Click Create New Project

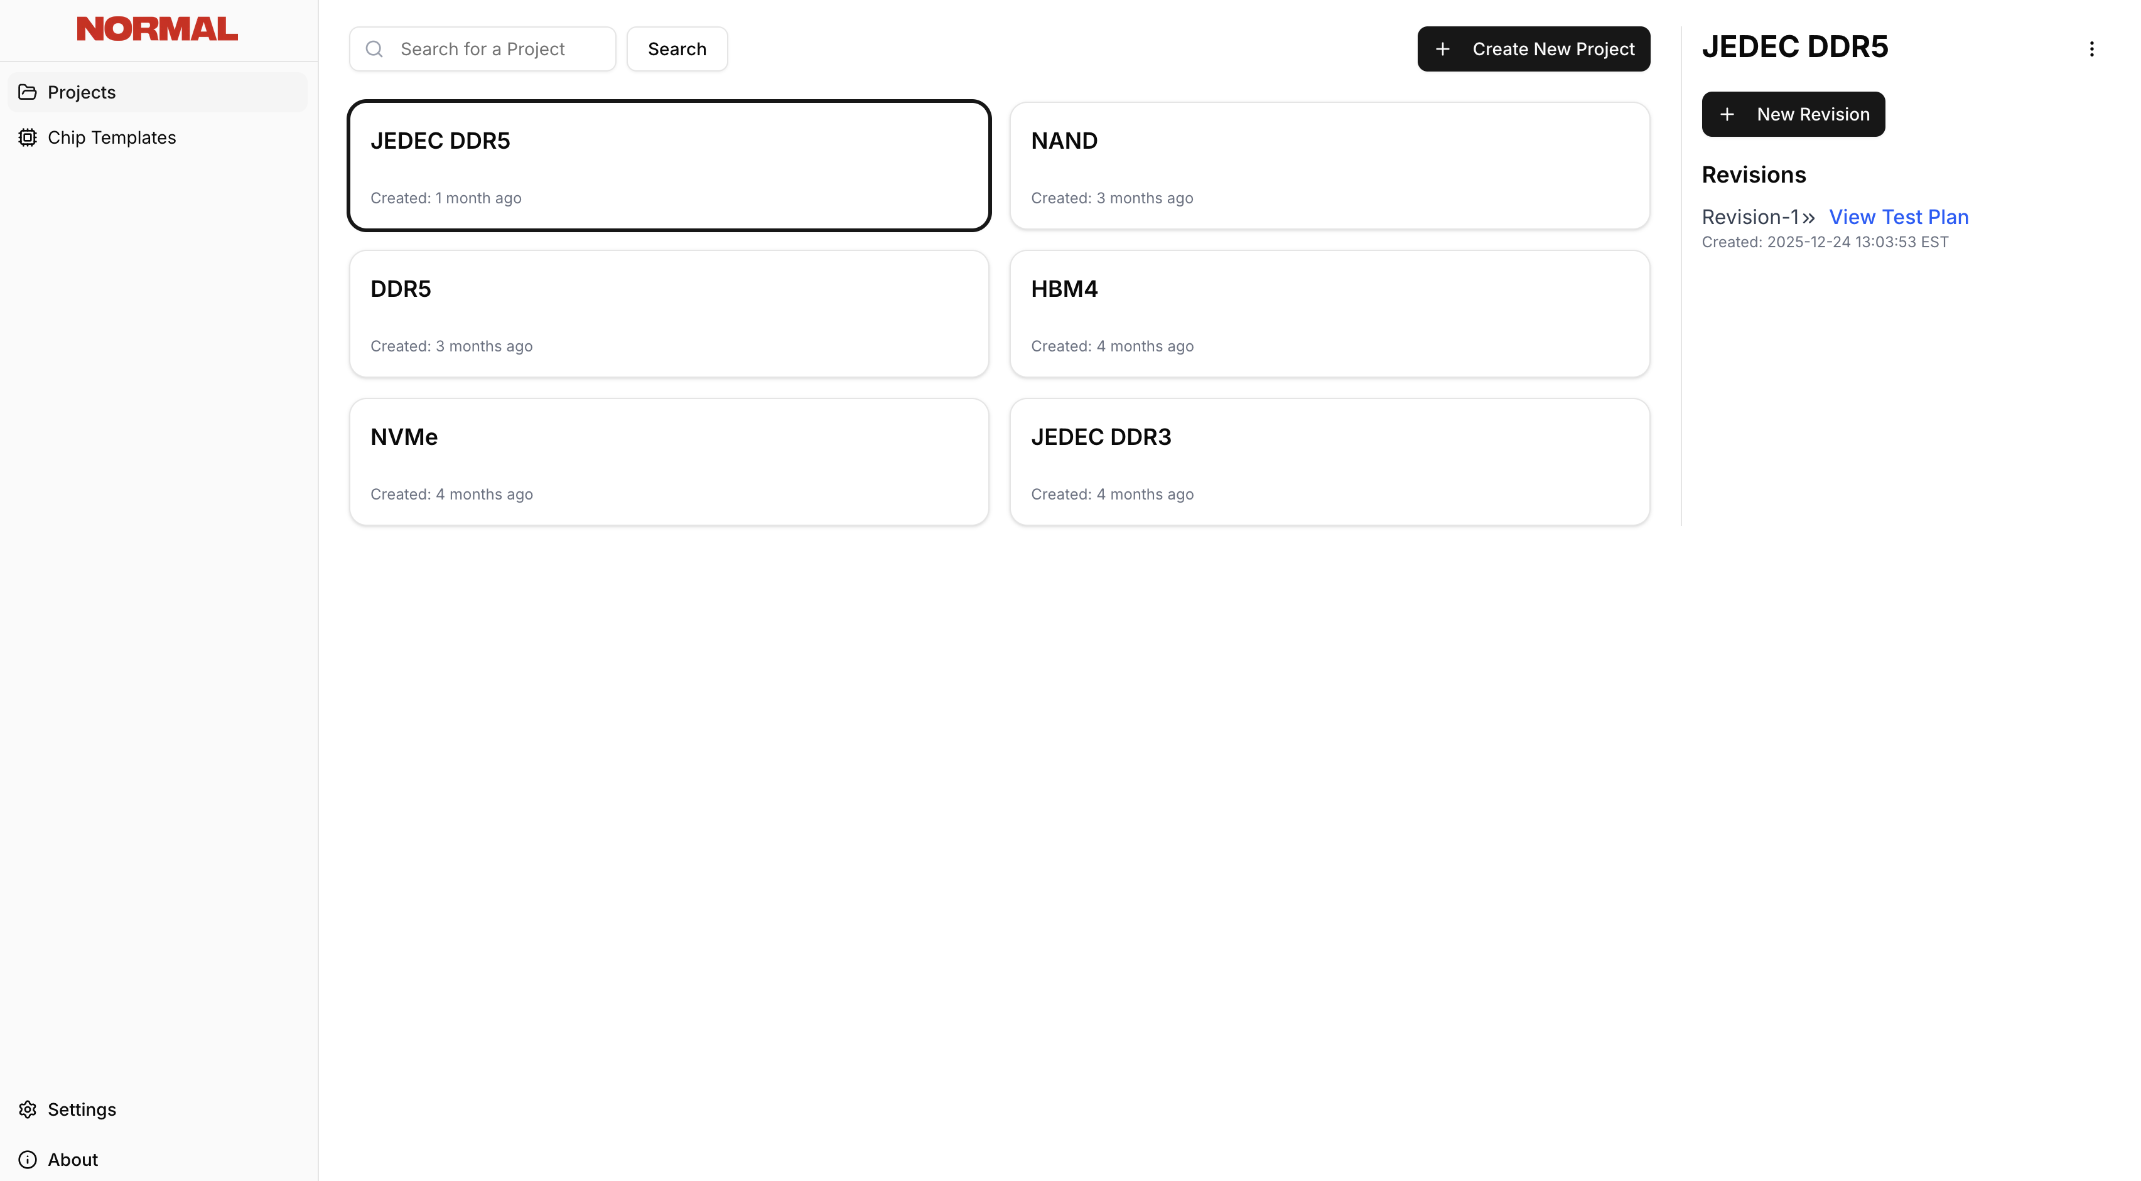pyautogui.click(x=1533, y=48)
